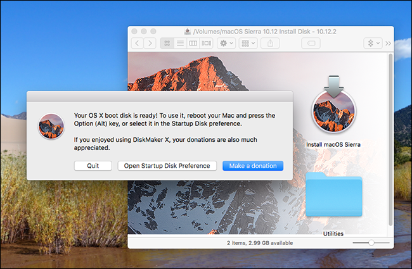Switch Finder to list view
Viewport: 412px width, 269px height.
(180, 43)
